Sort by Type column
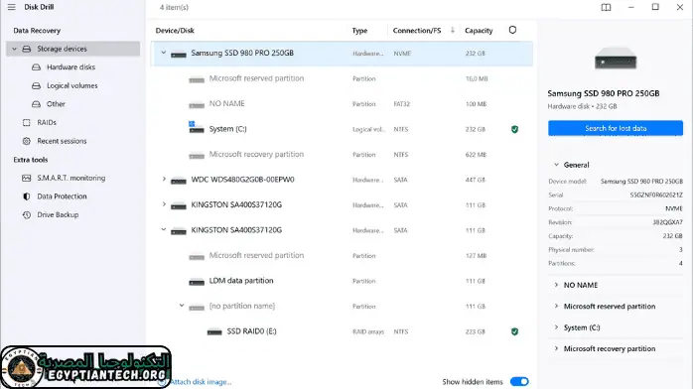 point(359,31)
